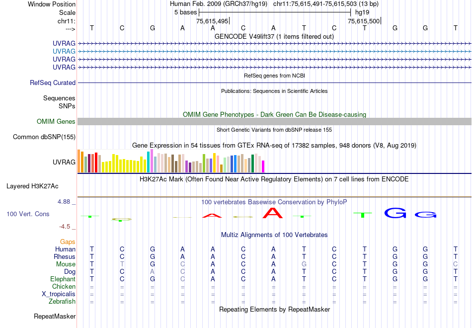472x328 pixels.
Task: Click the hg19 label beside the scale bar
Action: tap(362, 12)
